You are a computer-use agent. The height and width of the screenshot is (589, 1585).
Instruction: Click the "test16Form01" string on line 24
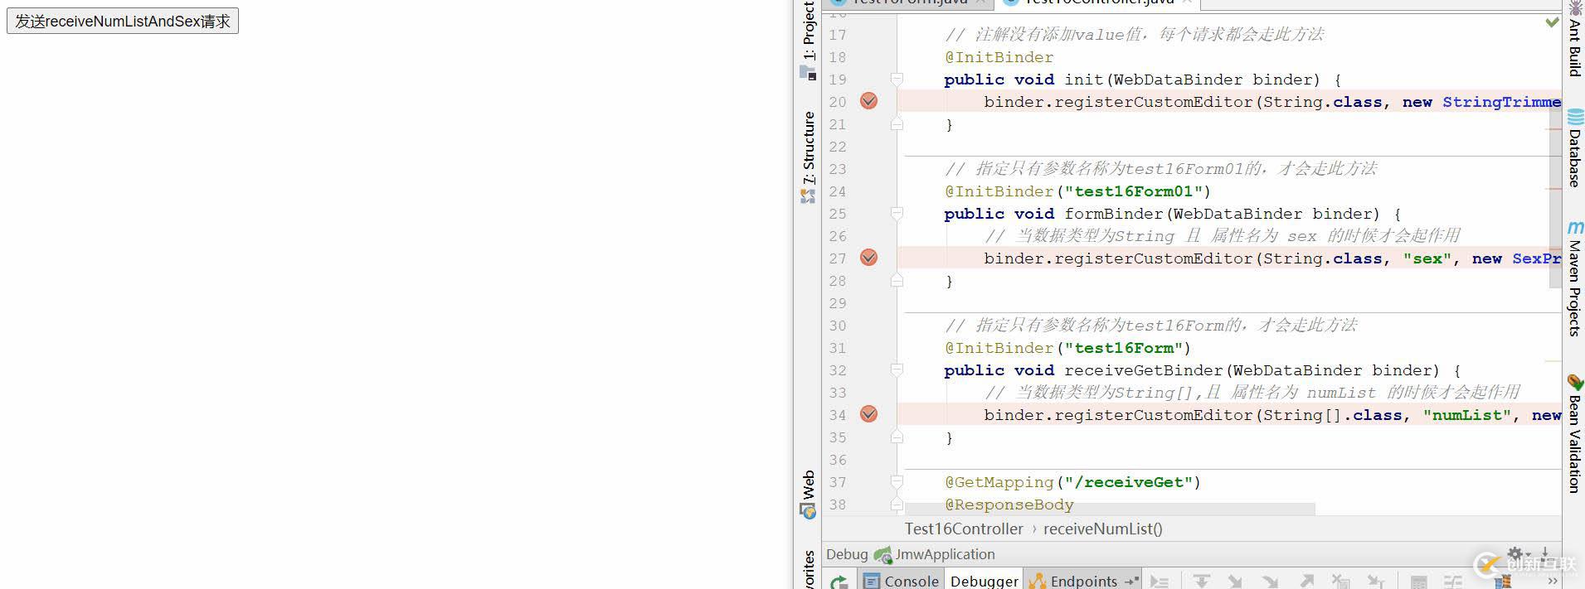coord(1134,191)
